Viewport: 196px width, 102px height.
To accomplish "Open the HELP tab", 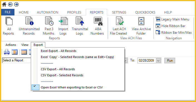I will [x=168, y=12].
